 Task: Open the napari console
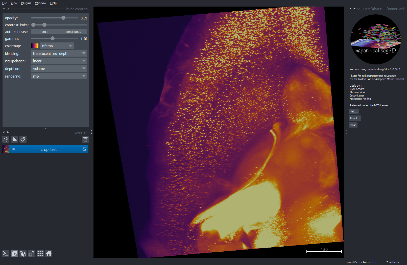[6, 253]
